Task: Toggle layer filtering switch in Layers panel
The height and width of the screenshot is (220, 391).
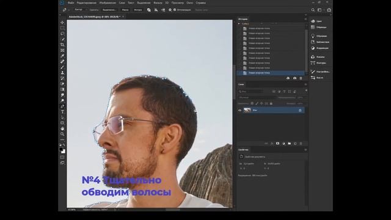Action: tap(306, 90)
